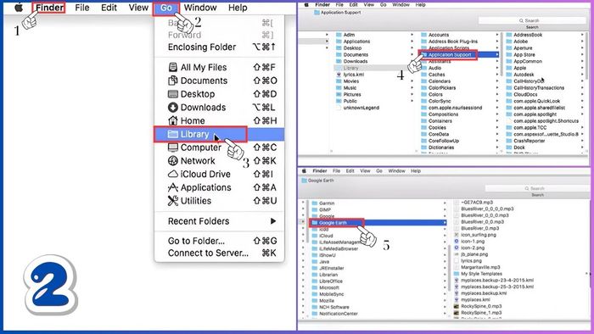Select the RockySpine_0.mp3 thumbnail icon
594x334 pixels.
(x=457, y=306)
